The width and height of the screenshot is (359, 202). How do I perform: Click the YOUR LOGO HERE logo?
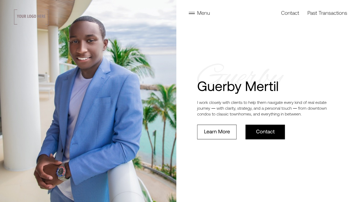point(31,17)
